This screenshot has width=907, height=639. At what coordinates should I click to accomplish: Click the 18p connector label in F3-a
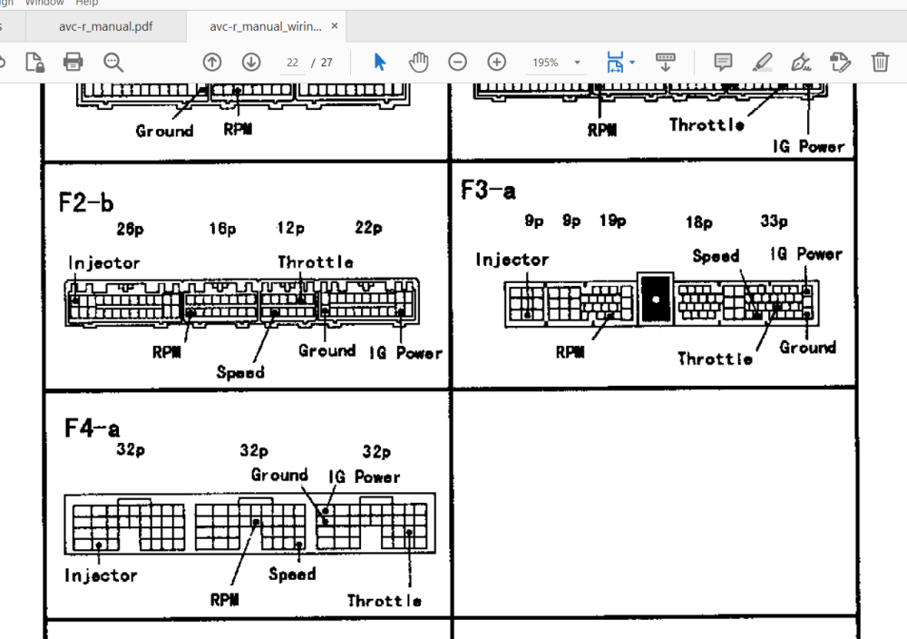(699, 222)
